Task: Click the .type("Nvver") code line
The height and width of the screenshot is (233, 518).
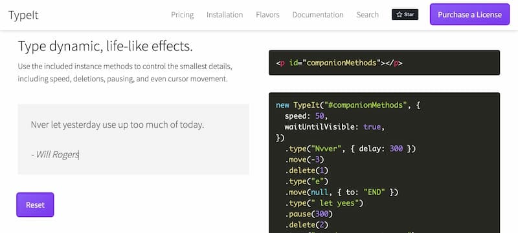Action: 350,148
